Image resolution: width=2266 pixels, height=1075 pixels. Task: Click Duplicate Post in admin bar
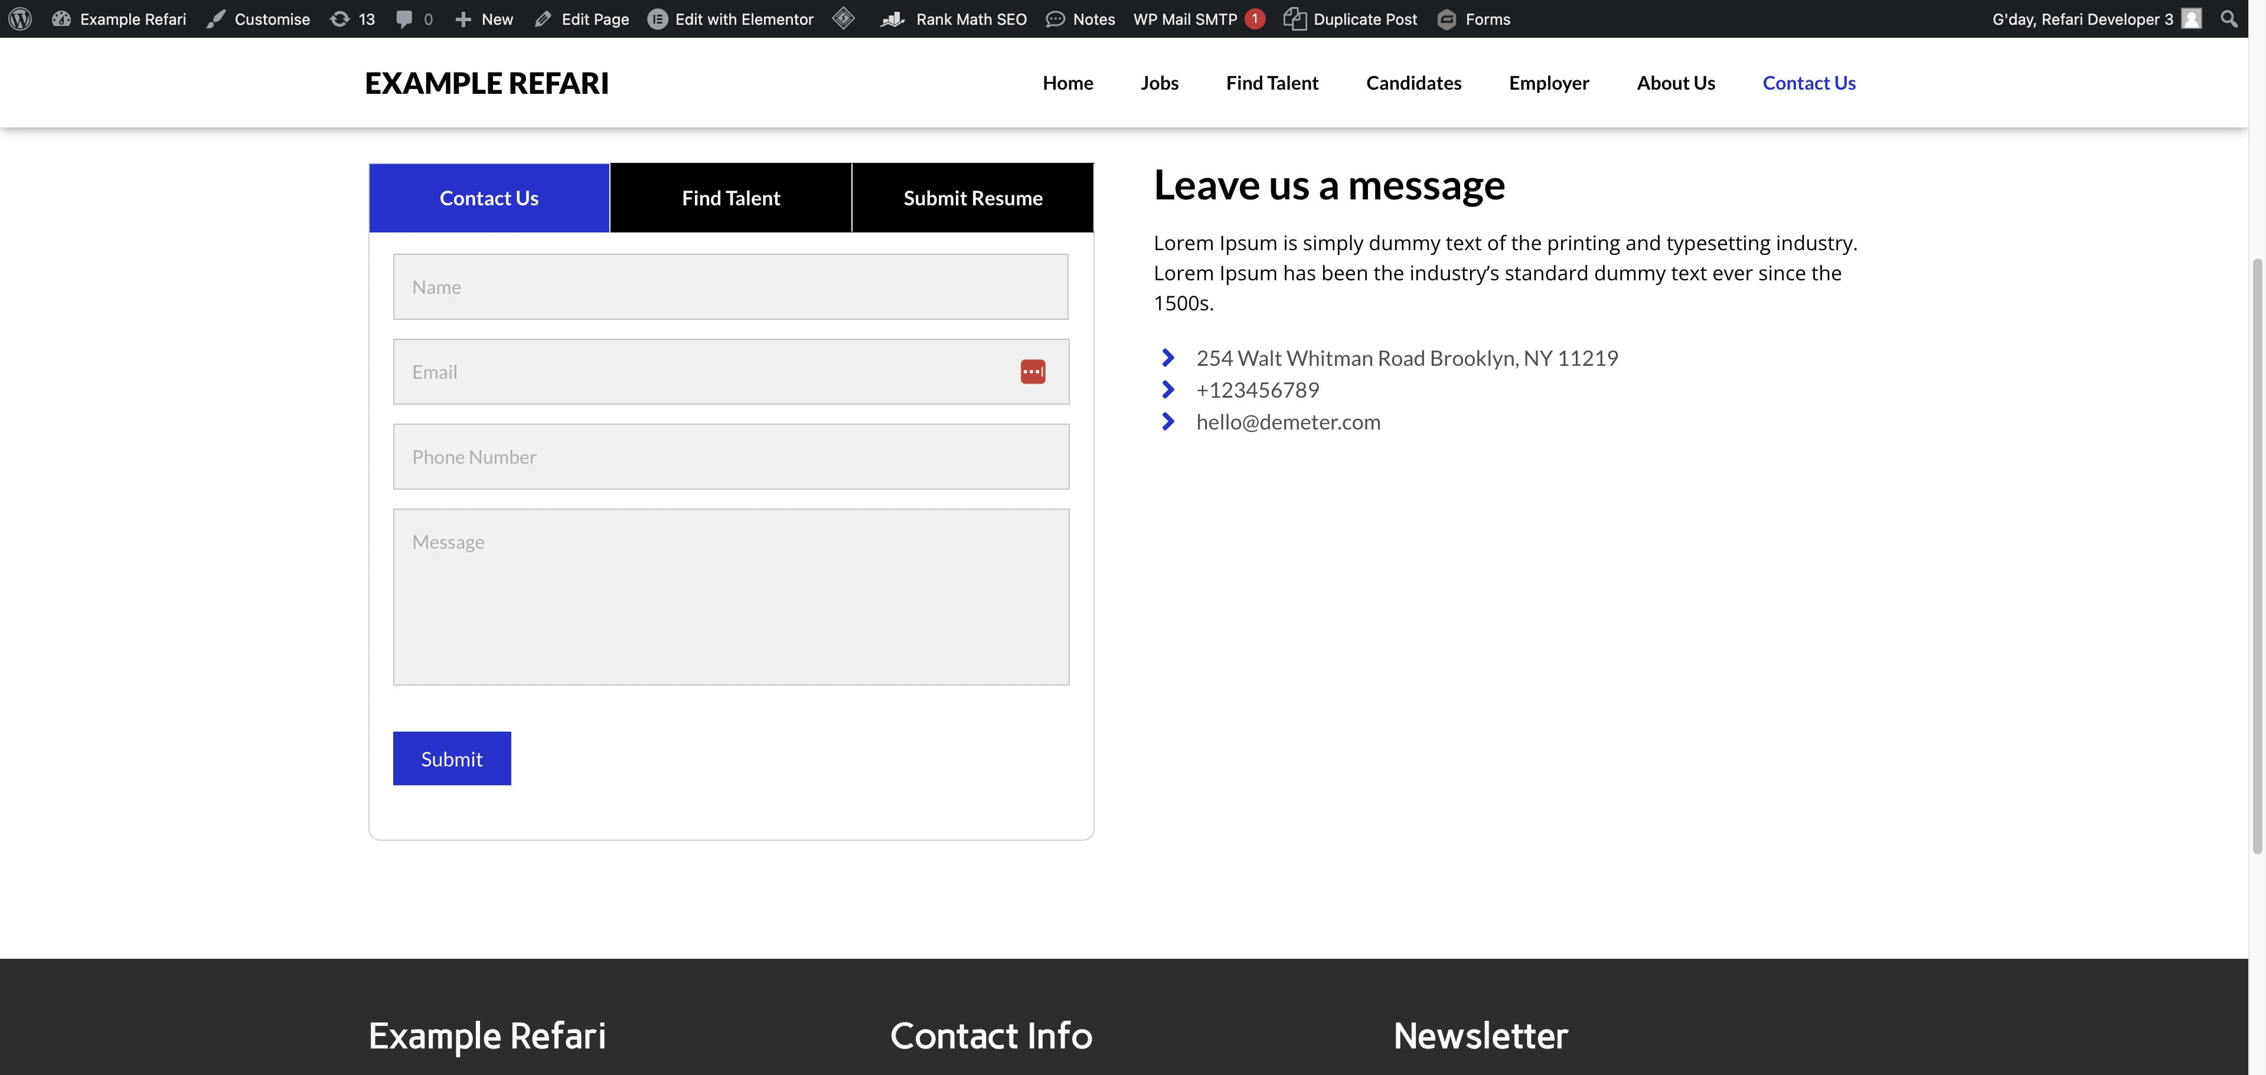[x=1350, y=18]
